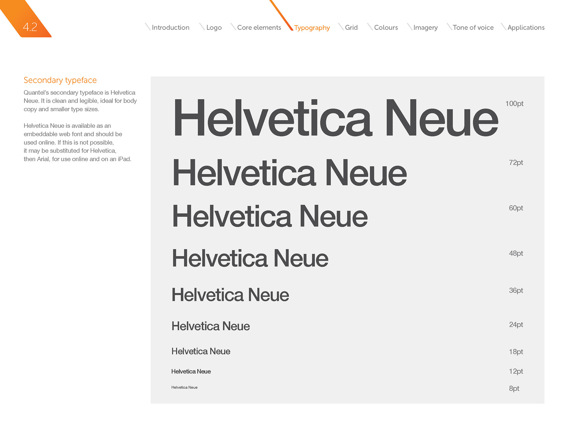Viewport: 568px width, 426px height.
Task: Click the 36pt size label
Action: (516, 291)
